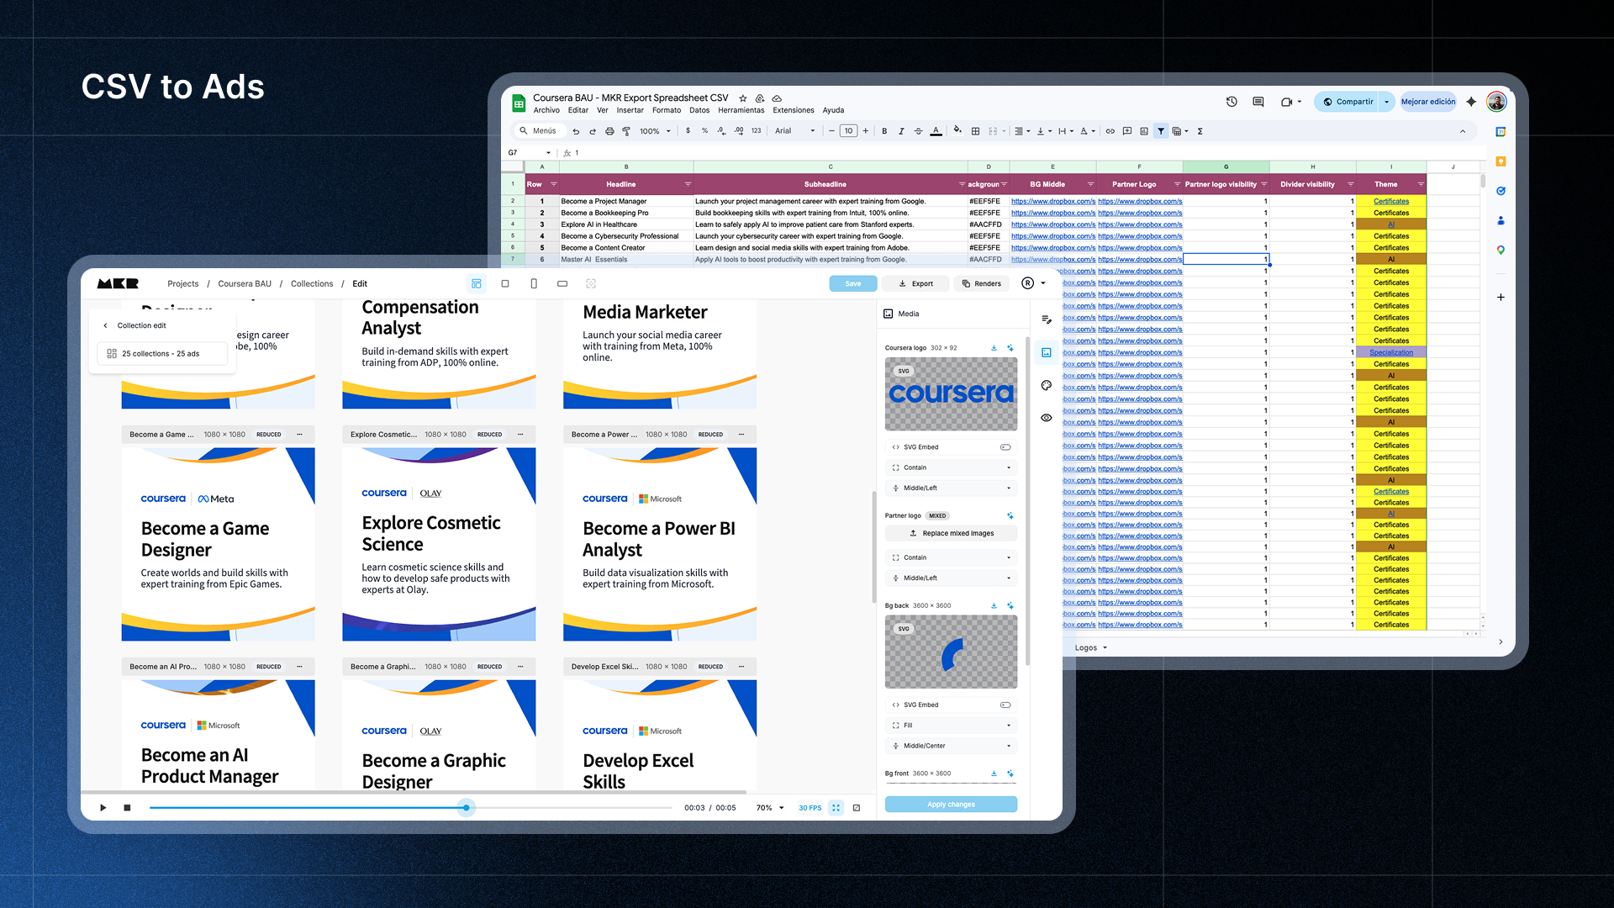Print the spreadsheet via toolbar icon
Screen dimensions: 1614x908
(609, 131)
